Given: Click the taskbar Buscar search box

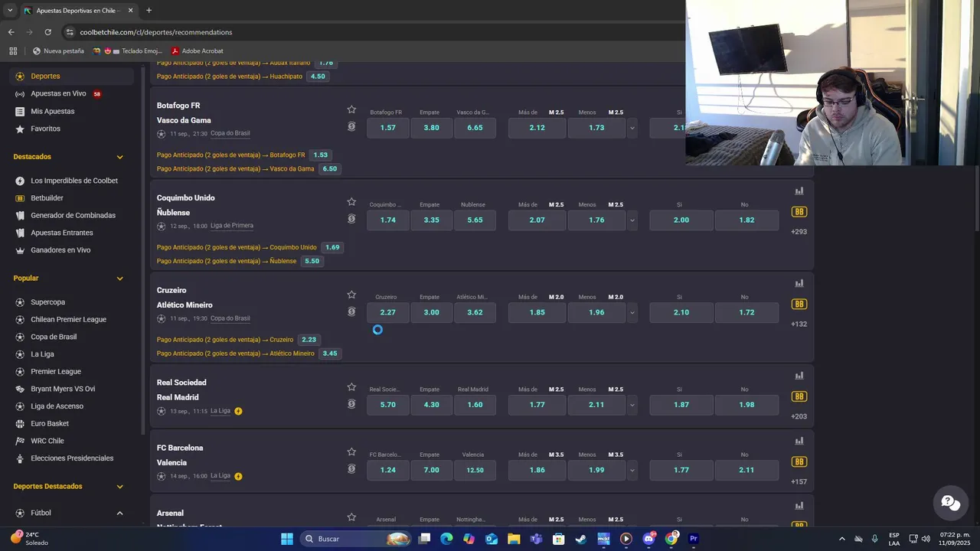Looking at the screenshot, I should click(x=355, y=539).
